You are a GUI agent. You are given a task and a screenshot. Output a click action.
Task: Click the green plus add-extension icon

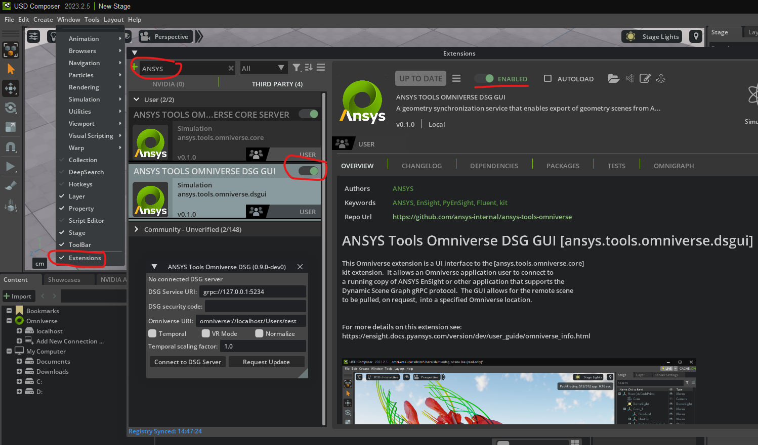pos(135,67)
